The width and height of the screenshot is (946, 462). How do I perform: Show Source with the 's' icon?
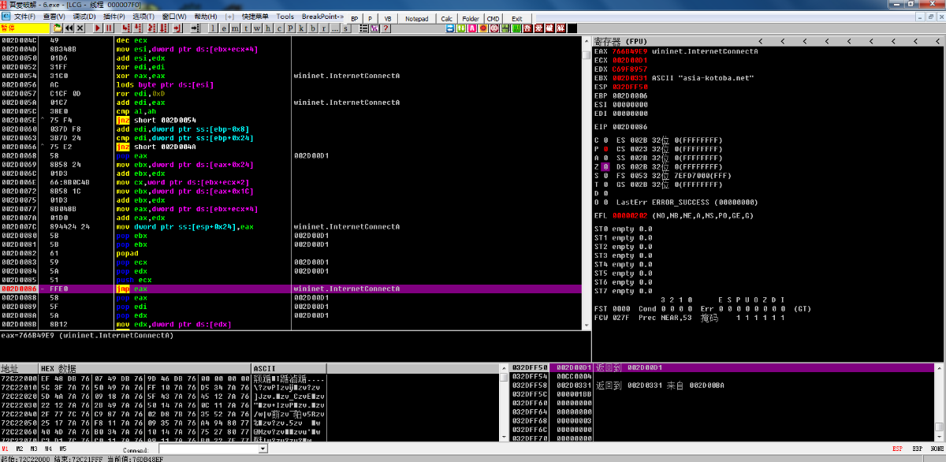[x=346, y=28]
